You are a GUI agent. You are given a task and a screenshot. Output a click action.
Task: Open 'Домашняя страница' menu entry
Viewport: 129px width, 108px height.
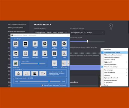[114, 80]
